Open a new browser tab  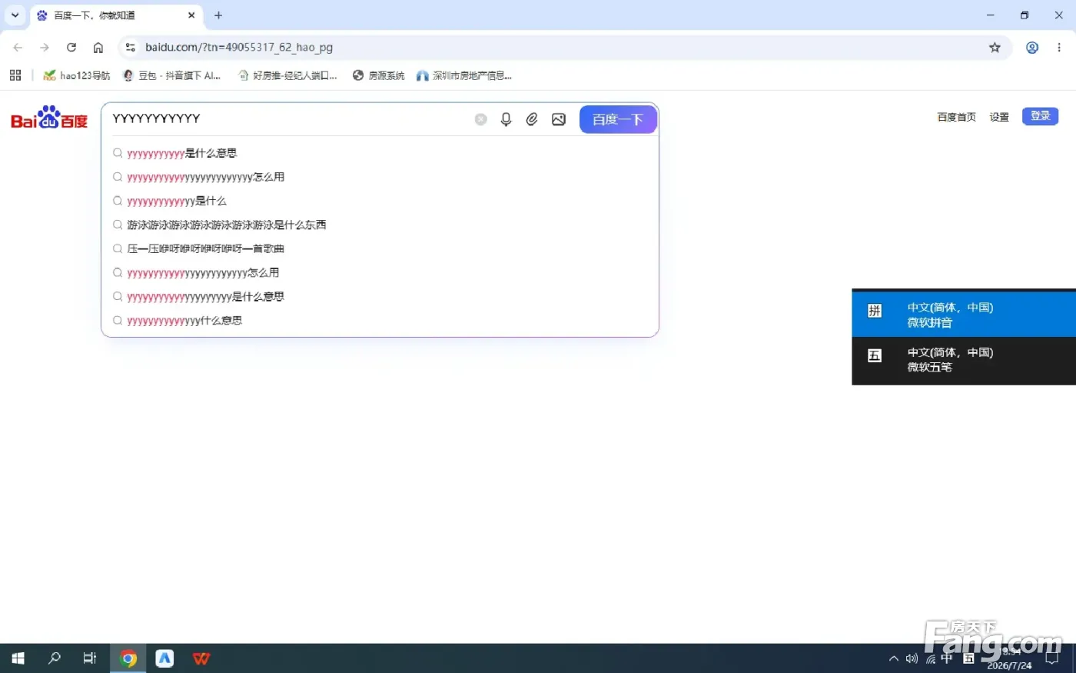pos(218,15)
